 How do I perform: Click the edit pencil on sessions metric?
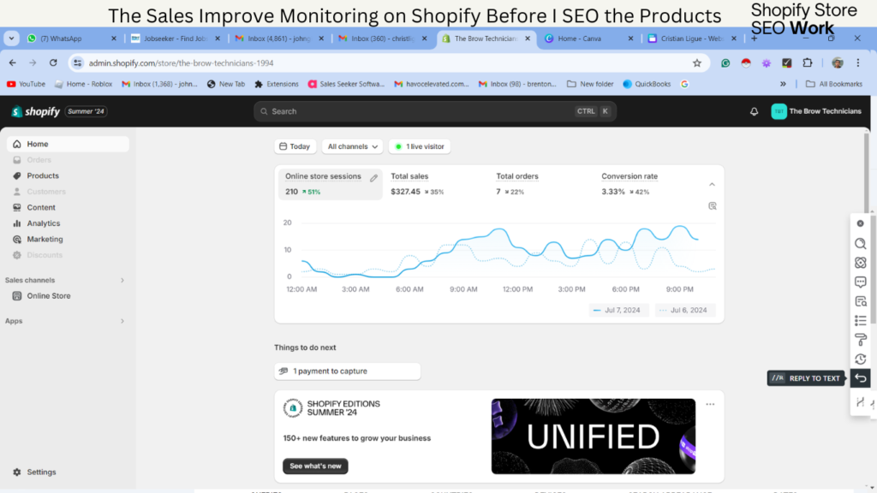click(x=373, y=178)
